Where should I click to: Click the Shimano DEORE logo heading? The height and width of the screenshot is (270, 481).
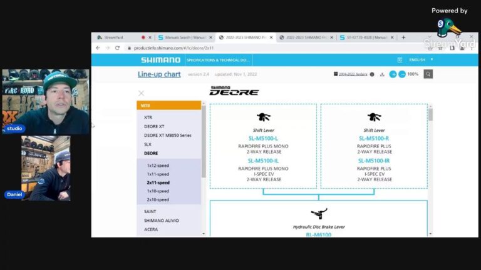(234, 91)
